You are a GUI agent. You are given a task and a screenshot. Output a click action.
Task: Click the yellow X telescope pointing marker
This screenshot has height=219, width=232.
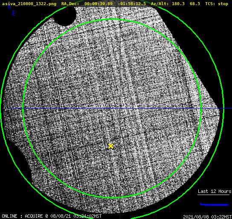click(110, 146)
